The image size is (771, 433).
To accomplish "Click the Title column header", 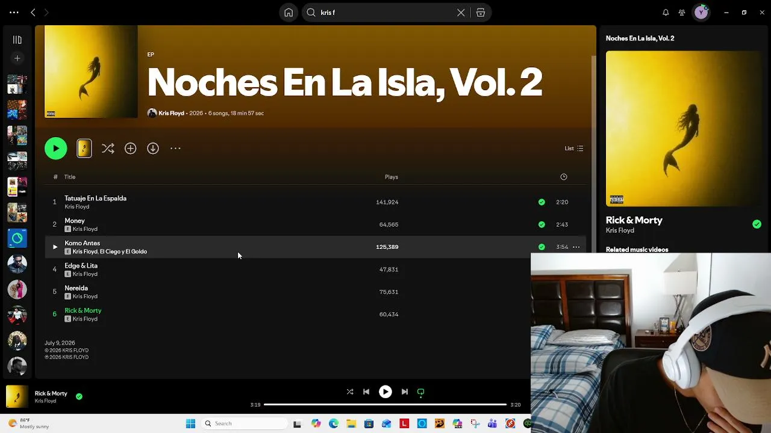I will pyautogui.click(x=70, y=177).
